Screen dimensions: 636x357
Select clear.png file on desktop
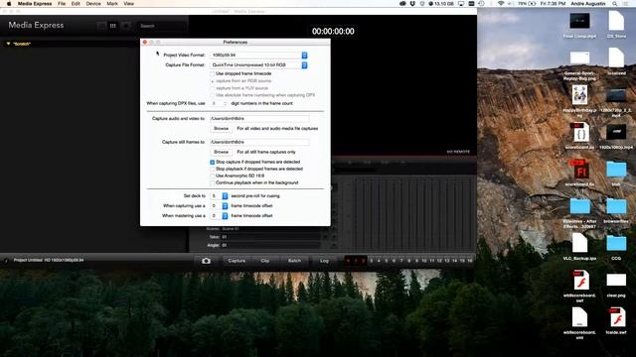[x=616, y=280]
